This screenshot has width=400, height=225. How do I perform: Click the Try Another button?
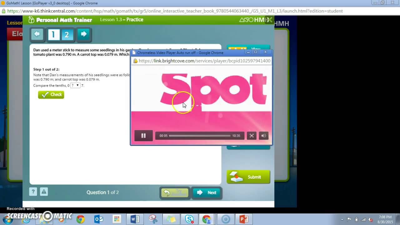click(175, 192)
